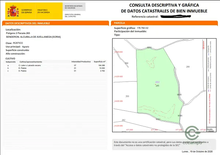Click the 'Referencia catastral:' label
Viewport: 220px width, 155px height.
click(145, 17)
